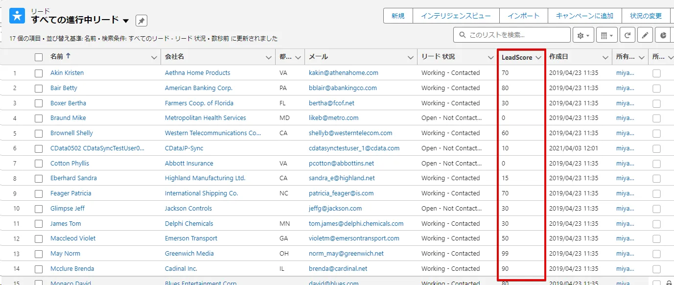Click the search magnifier icon

pyautogui.click(x=462, y=35)
